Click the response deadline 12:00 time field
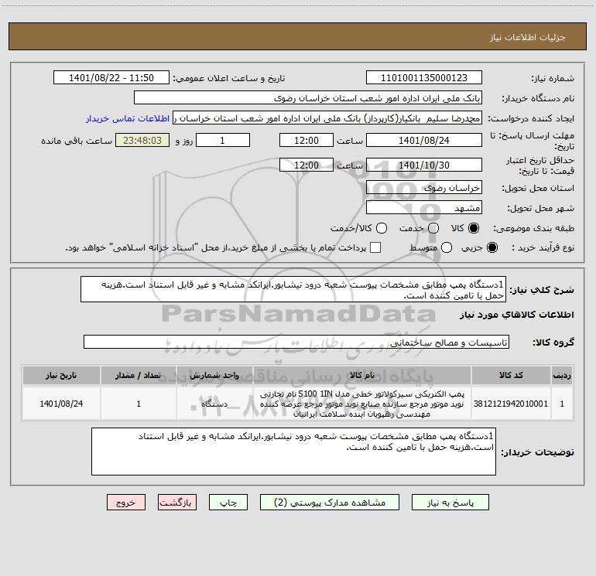The height and width of the screenshot is (576, 596). coord(307,140)
